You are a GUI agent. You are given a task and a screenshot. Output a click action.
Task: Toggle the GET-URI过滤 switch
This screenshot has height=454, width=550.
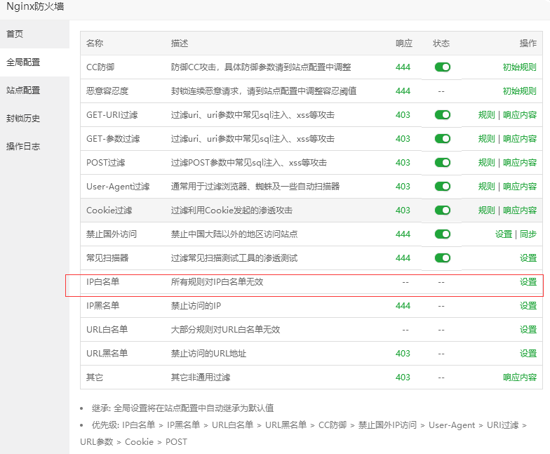coord(442,115)
